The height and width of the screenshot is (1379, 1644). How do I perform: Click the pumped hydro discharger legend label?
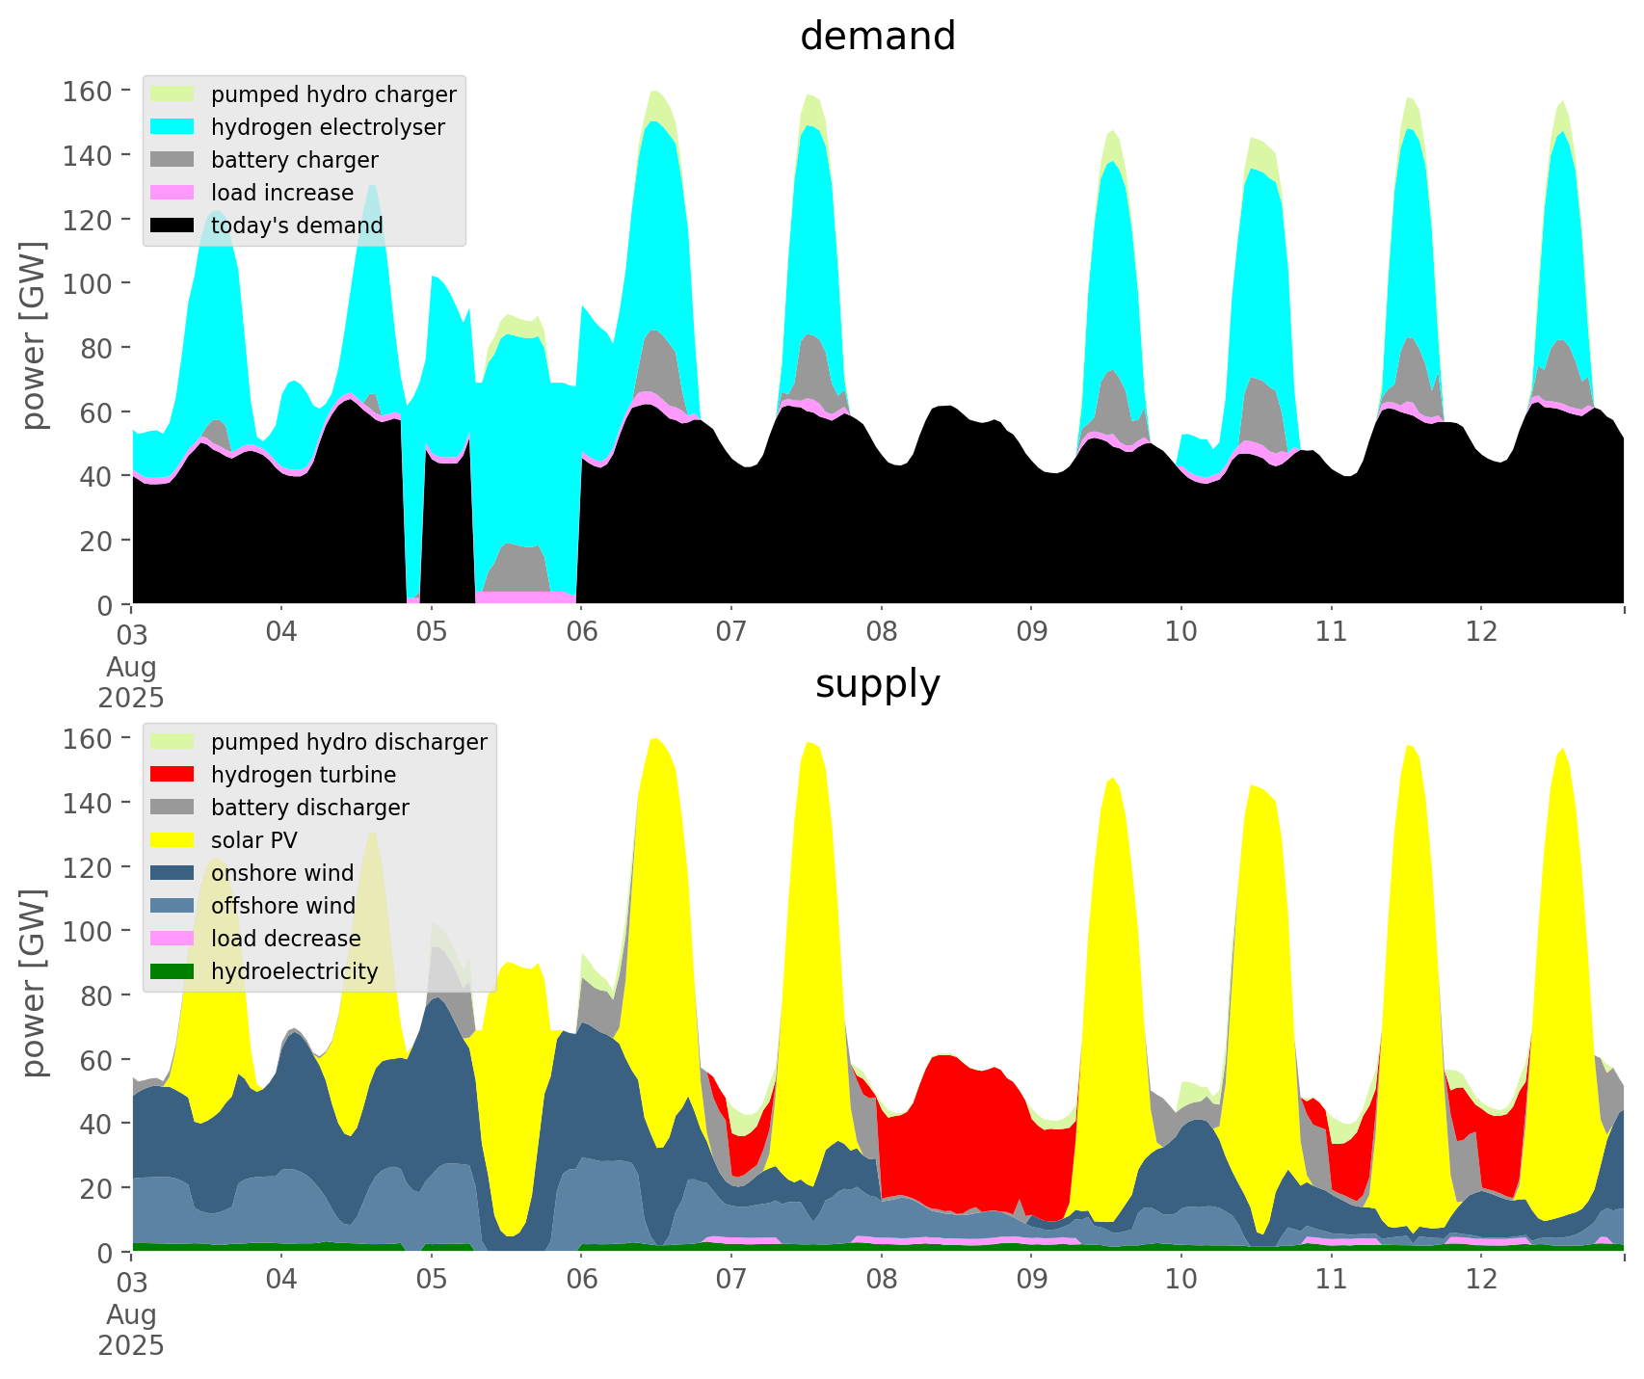tap(349, 742)
